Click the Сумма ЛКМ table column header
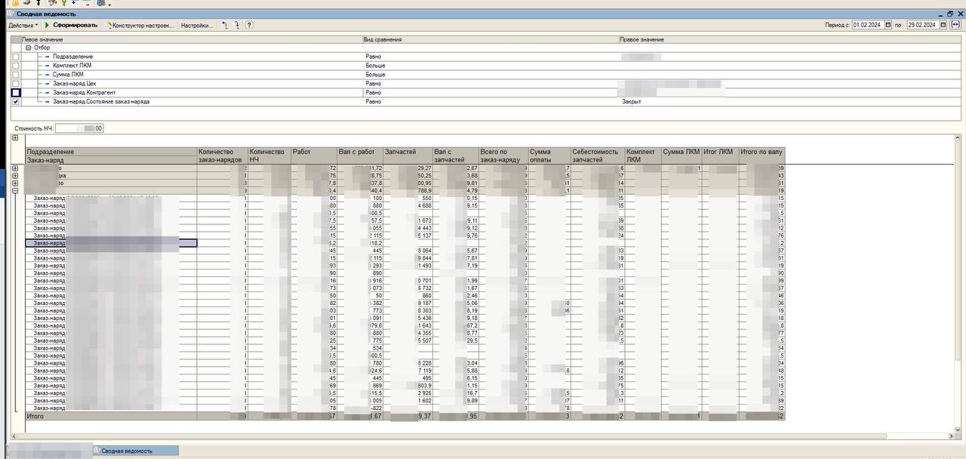The height and width of the screenshot is (459, 966). click(x=681, y=156)
